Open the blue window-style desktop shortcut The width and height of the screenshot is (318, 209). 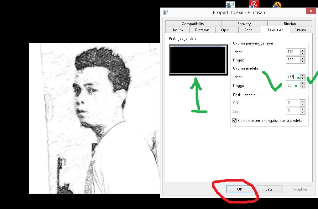[230, 4]
